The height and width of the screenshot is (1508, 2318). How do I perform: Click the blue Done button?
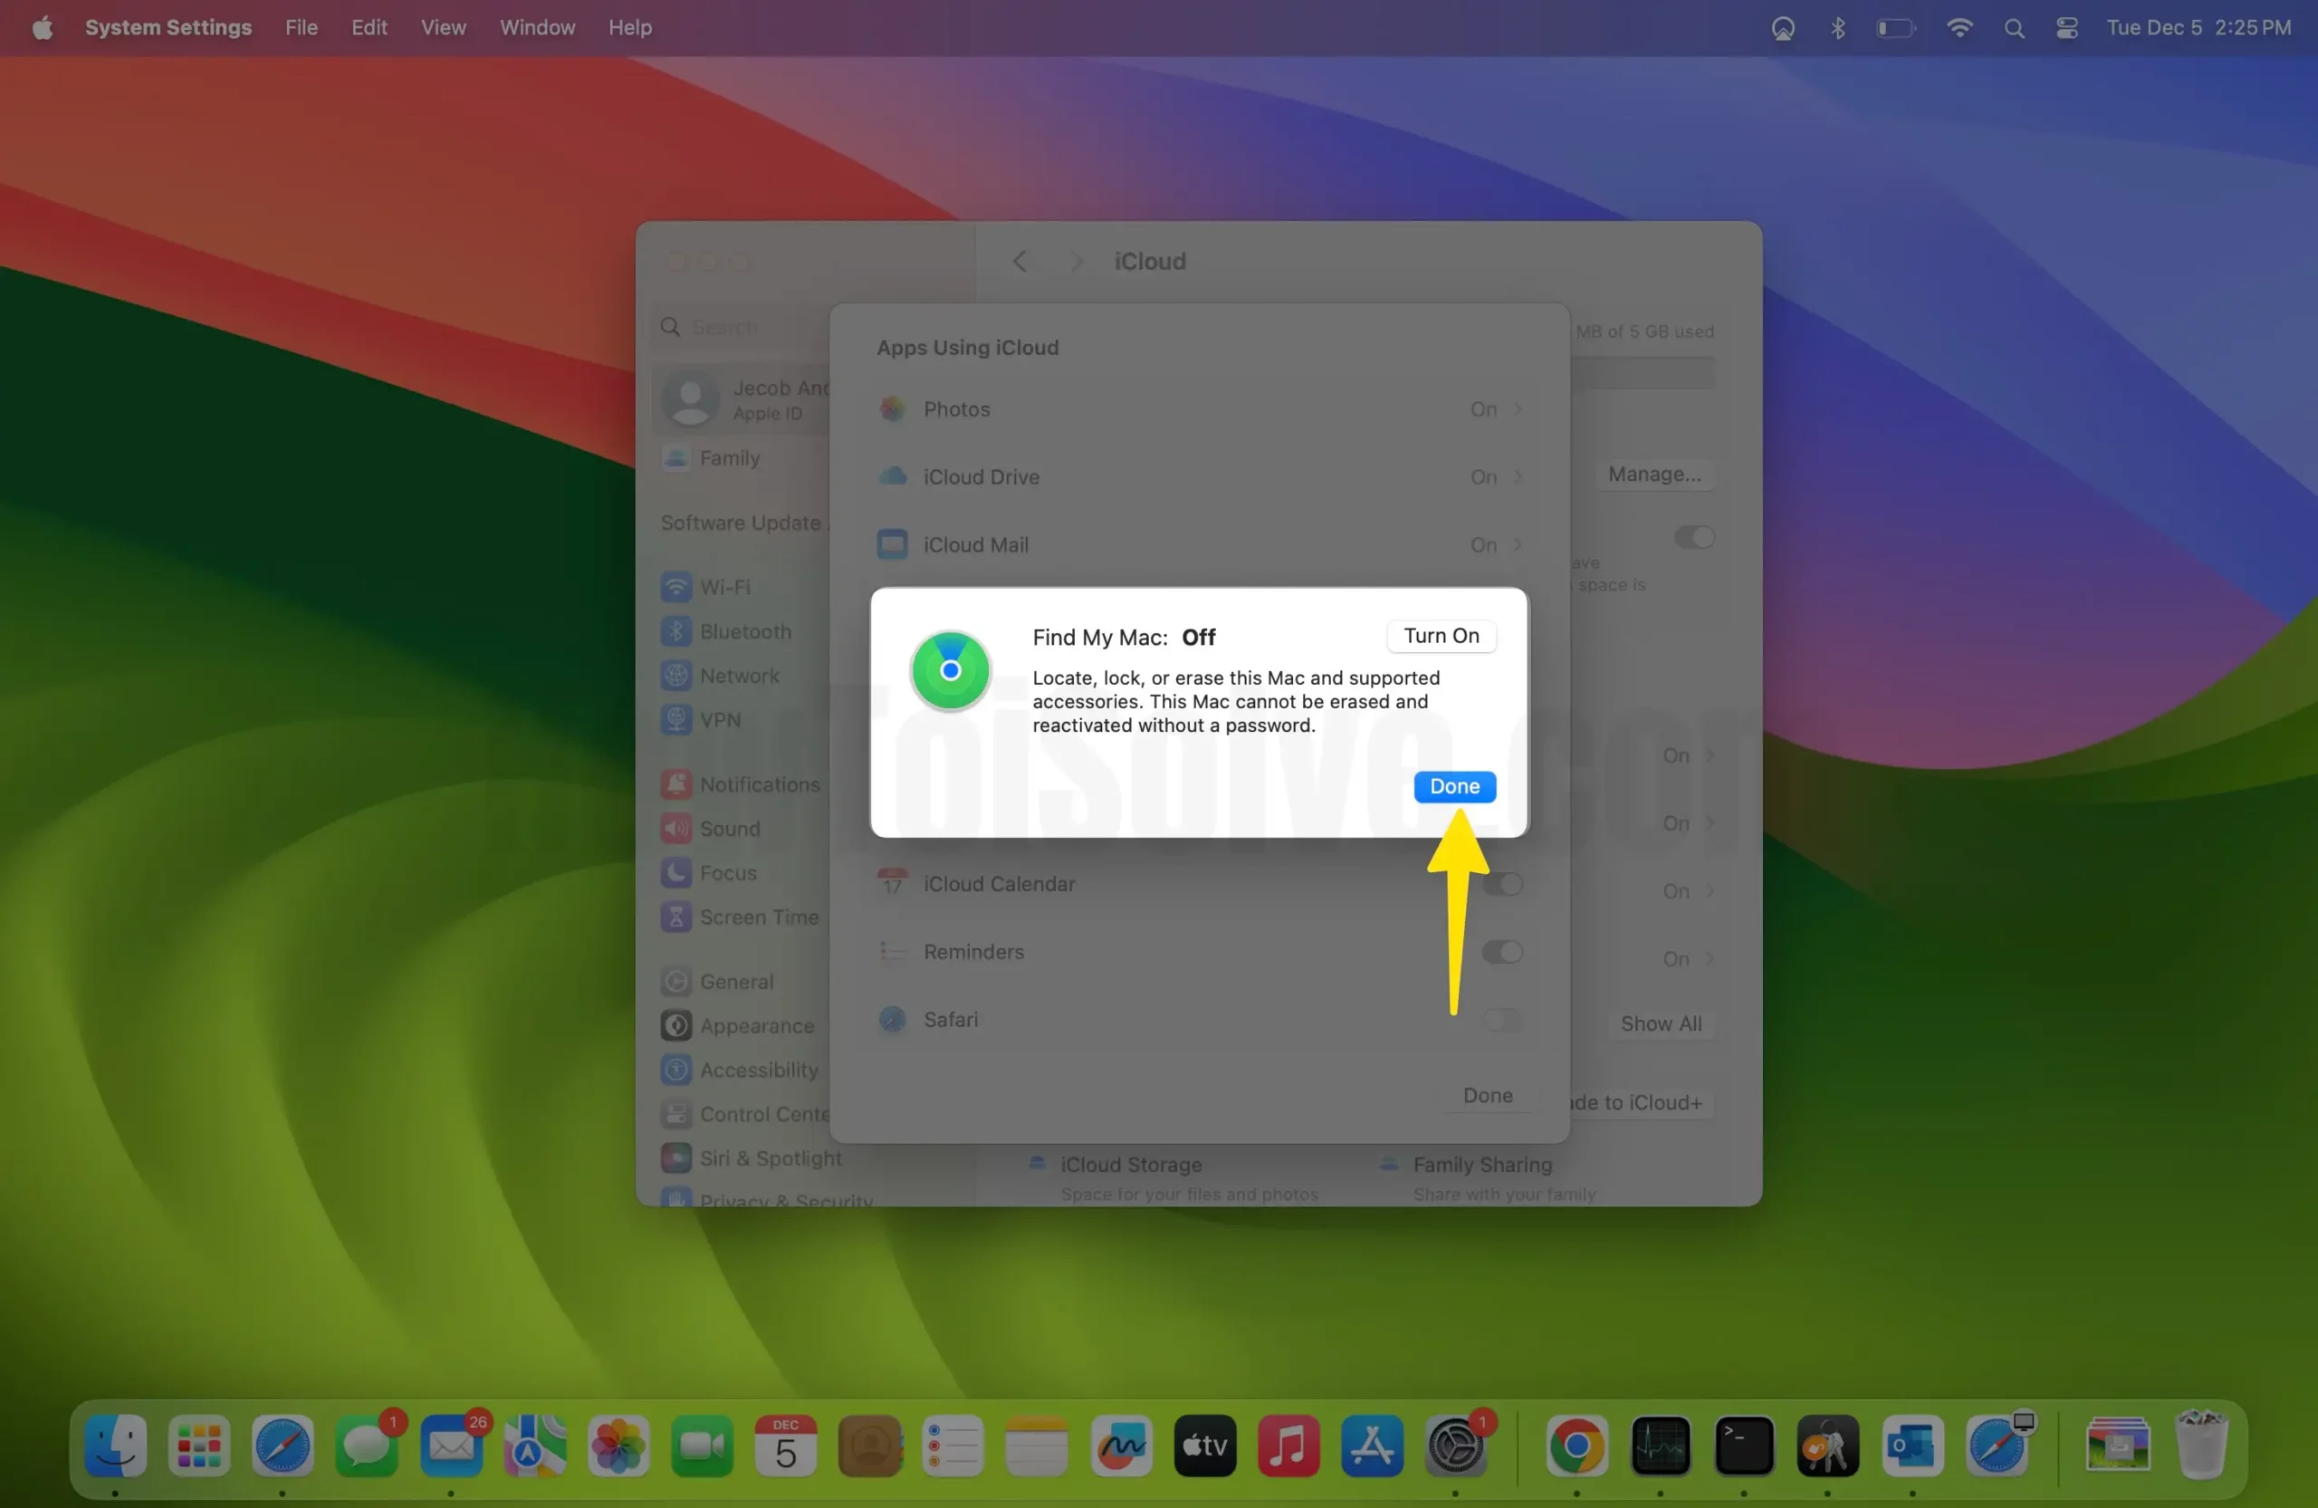(1454, 786)
